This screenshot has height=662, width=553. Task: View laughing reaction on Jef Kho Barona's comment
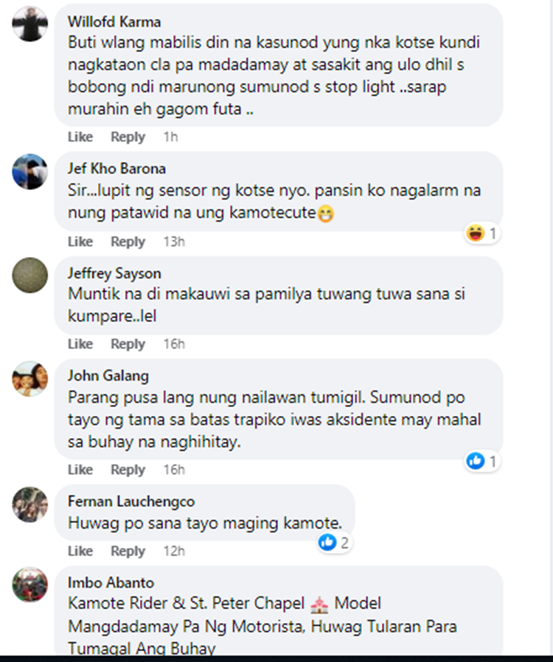click(481, 233)
